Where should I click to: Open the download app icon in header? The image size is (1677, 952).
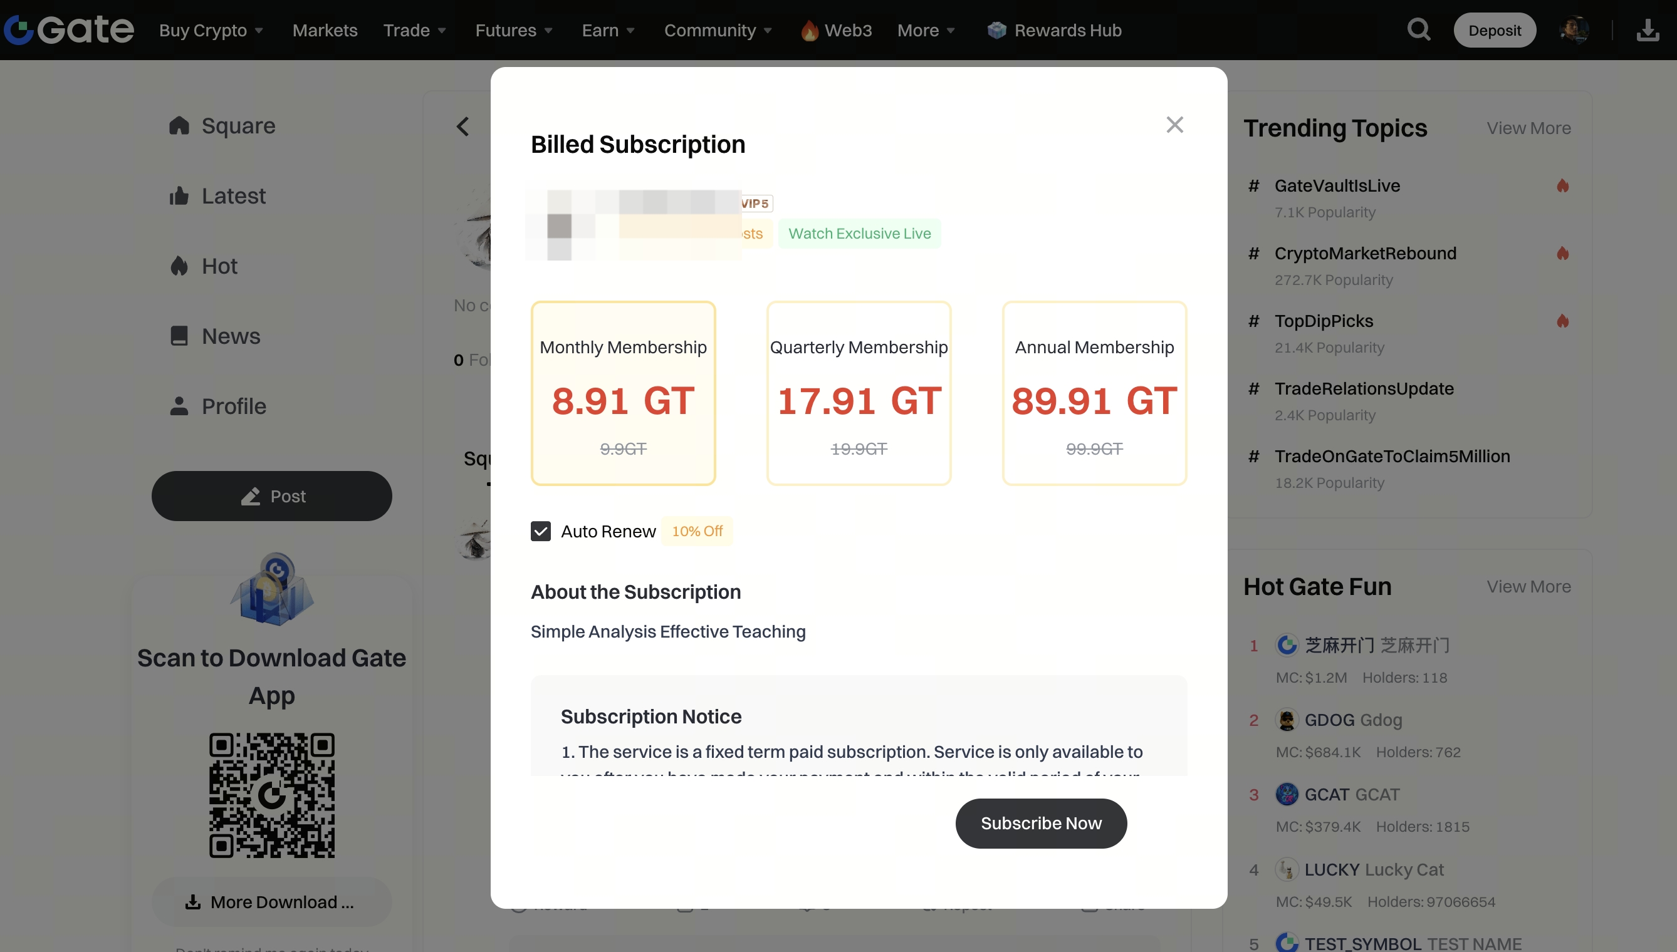pos(1648,30)
